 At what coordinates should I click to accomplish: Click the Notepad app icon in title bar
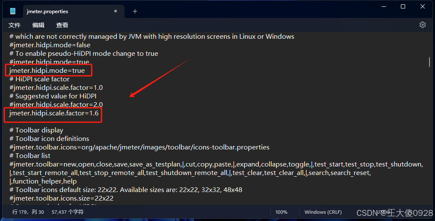(13, 11)
